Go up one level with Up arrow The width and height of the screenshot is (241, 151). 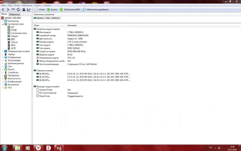[x=13, y=9]
